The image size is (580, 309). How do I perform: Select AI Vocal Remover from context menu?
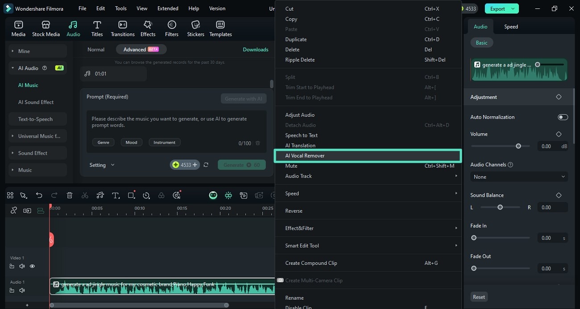pyautogui.click(x=368, y=156)
